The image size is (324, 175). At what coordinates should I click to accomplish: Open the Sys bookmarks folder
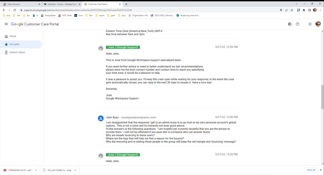point(26,15)
